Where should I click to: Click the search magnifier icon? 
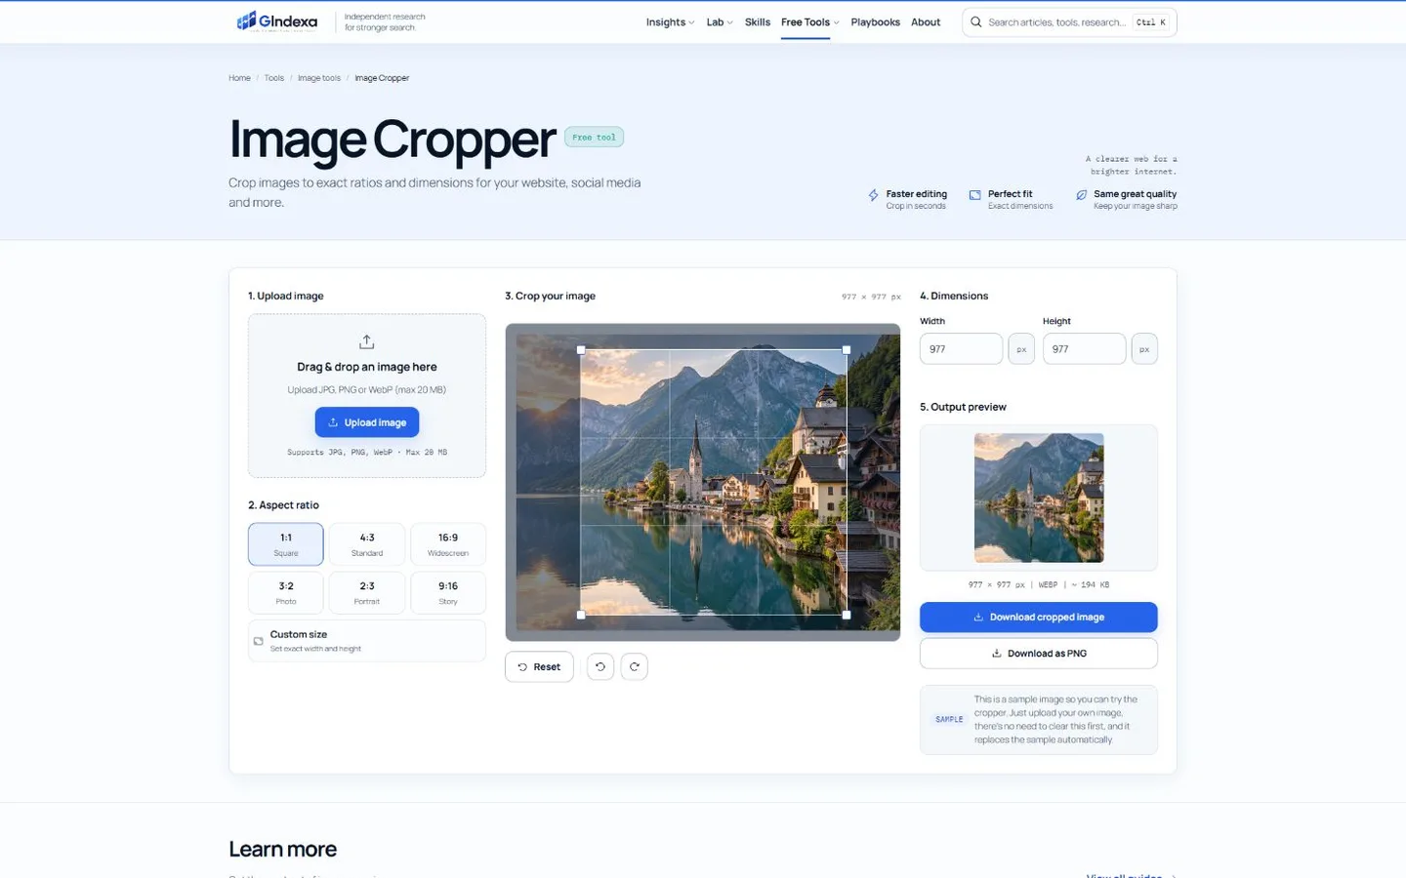[x=975, y=22]
